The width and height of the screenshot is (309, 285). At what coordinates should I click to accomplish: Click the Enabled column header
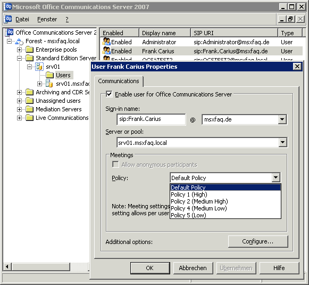[120, 33]
